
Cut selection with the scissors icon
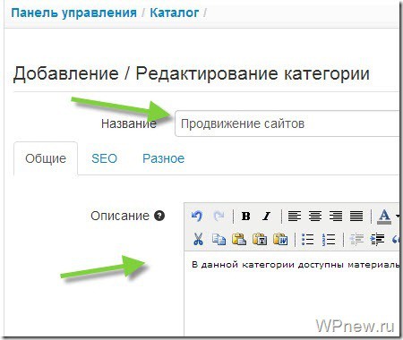coord(198,239)
